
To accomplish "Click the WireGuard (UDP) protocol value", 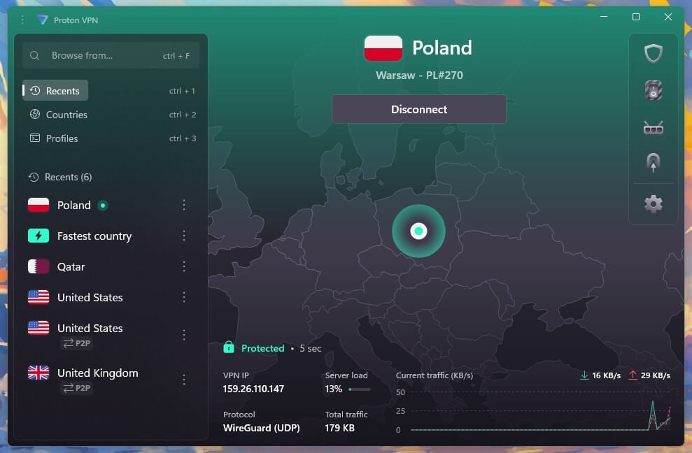I will (261, 428).
